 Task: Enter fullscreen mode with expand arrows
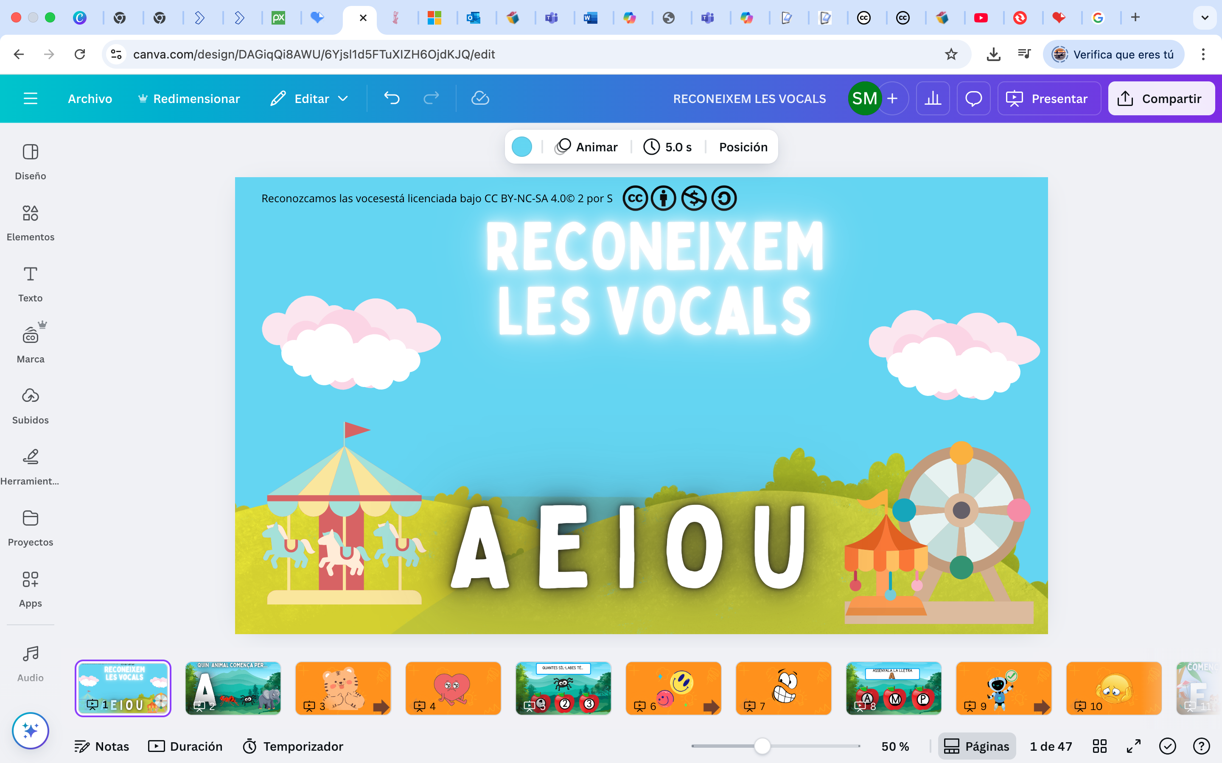1134,746
